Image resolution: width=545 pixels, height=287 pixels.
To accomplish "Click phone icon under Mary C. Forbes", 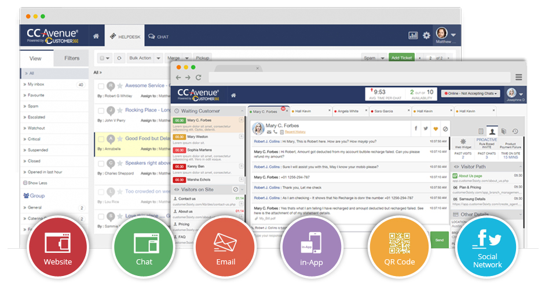I will (x=275, y=132).
